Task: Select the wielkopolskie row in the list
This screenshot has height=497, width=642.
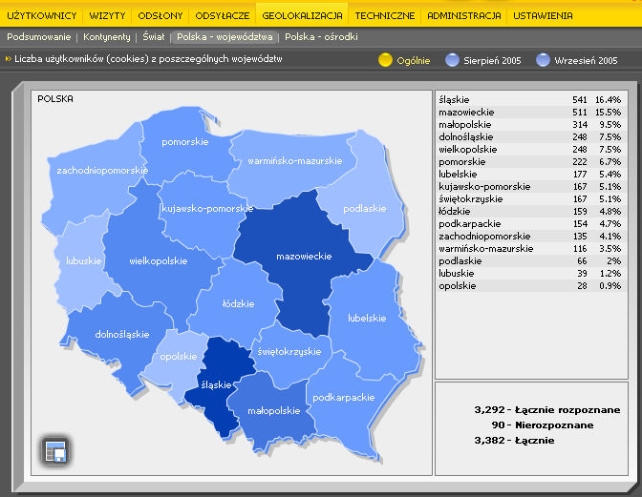Action: point(531,149)
